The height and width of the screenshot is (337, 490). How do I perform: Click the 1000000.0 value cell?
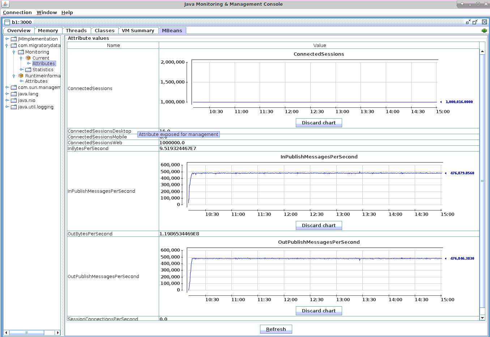319,143
